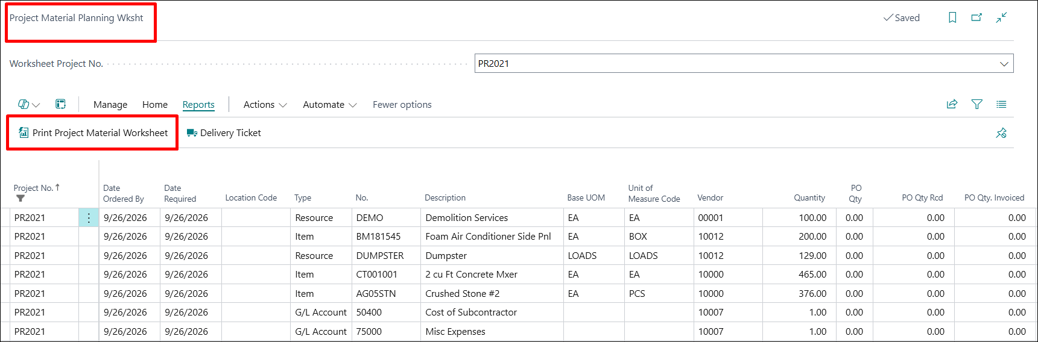1038x342 pixels.
Task: Click the Worksheet Project No. field PR2021
Action: click(x=744, y=63)
